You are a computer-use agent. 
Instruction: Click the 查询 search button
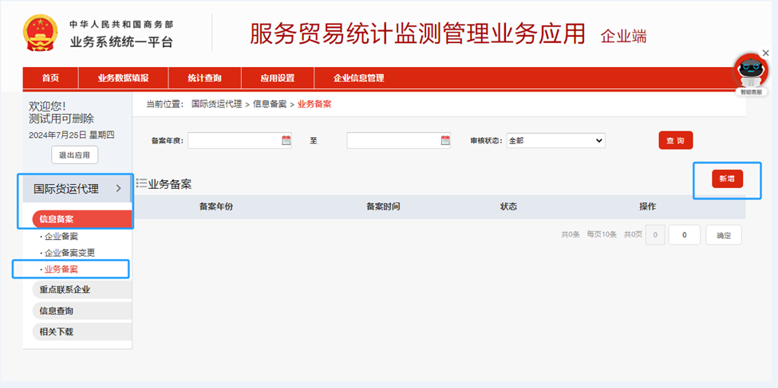coord(675,140)
